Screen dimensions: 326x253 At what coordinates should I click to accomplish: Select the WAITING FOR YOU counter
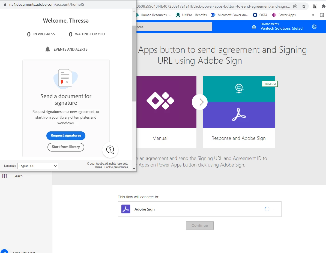tap(87, 34)
